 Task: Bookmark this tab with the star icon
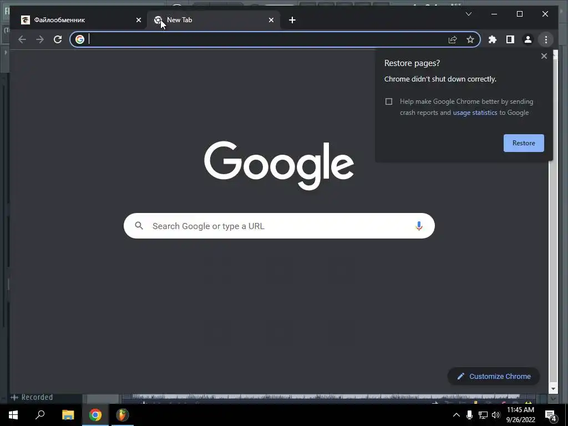pyautogui.click(x=470, y=39)
